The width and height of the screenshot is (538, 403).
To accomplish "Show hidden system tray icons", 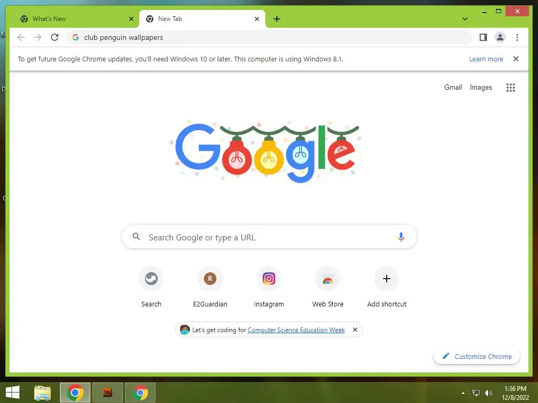I will (463, 393).
